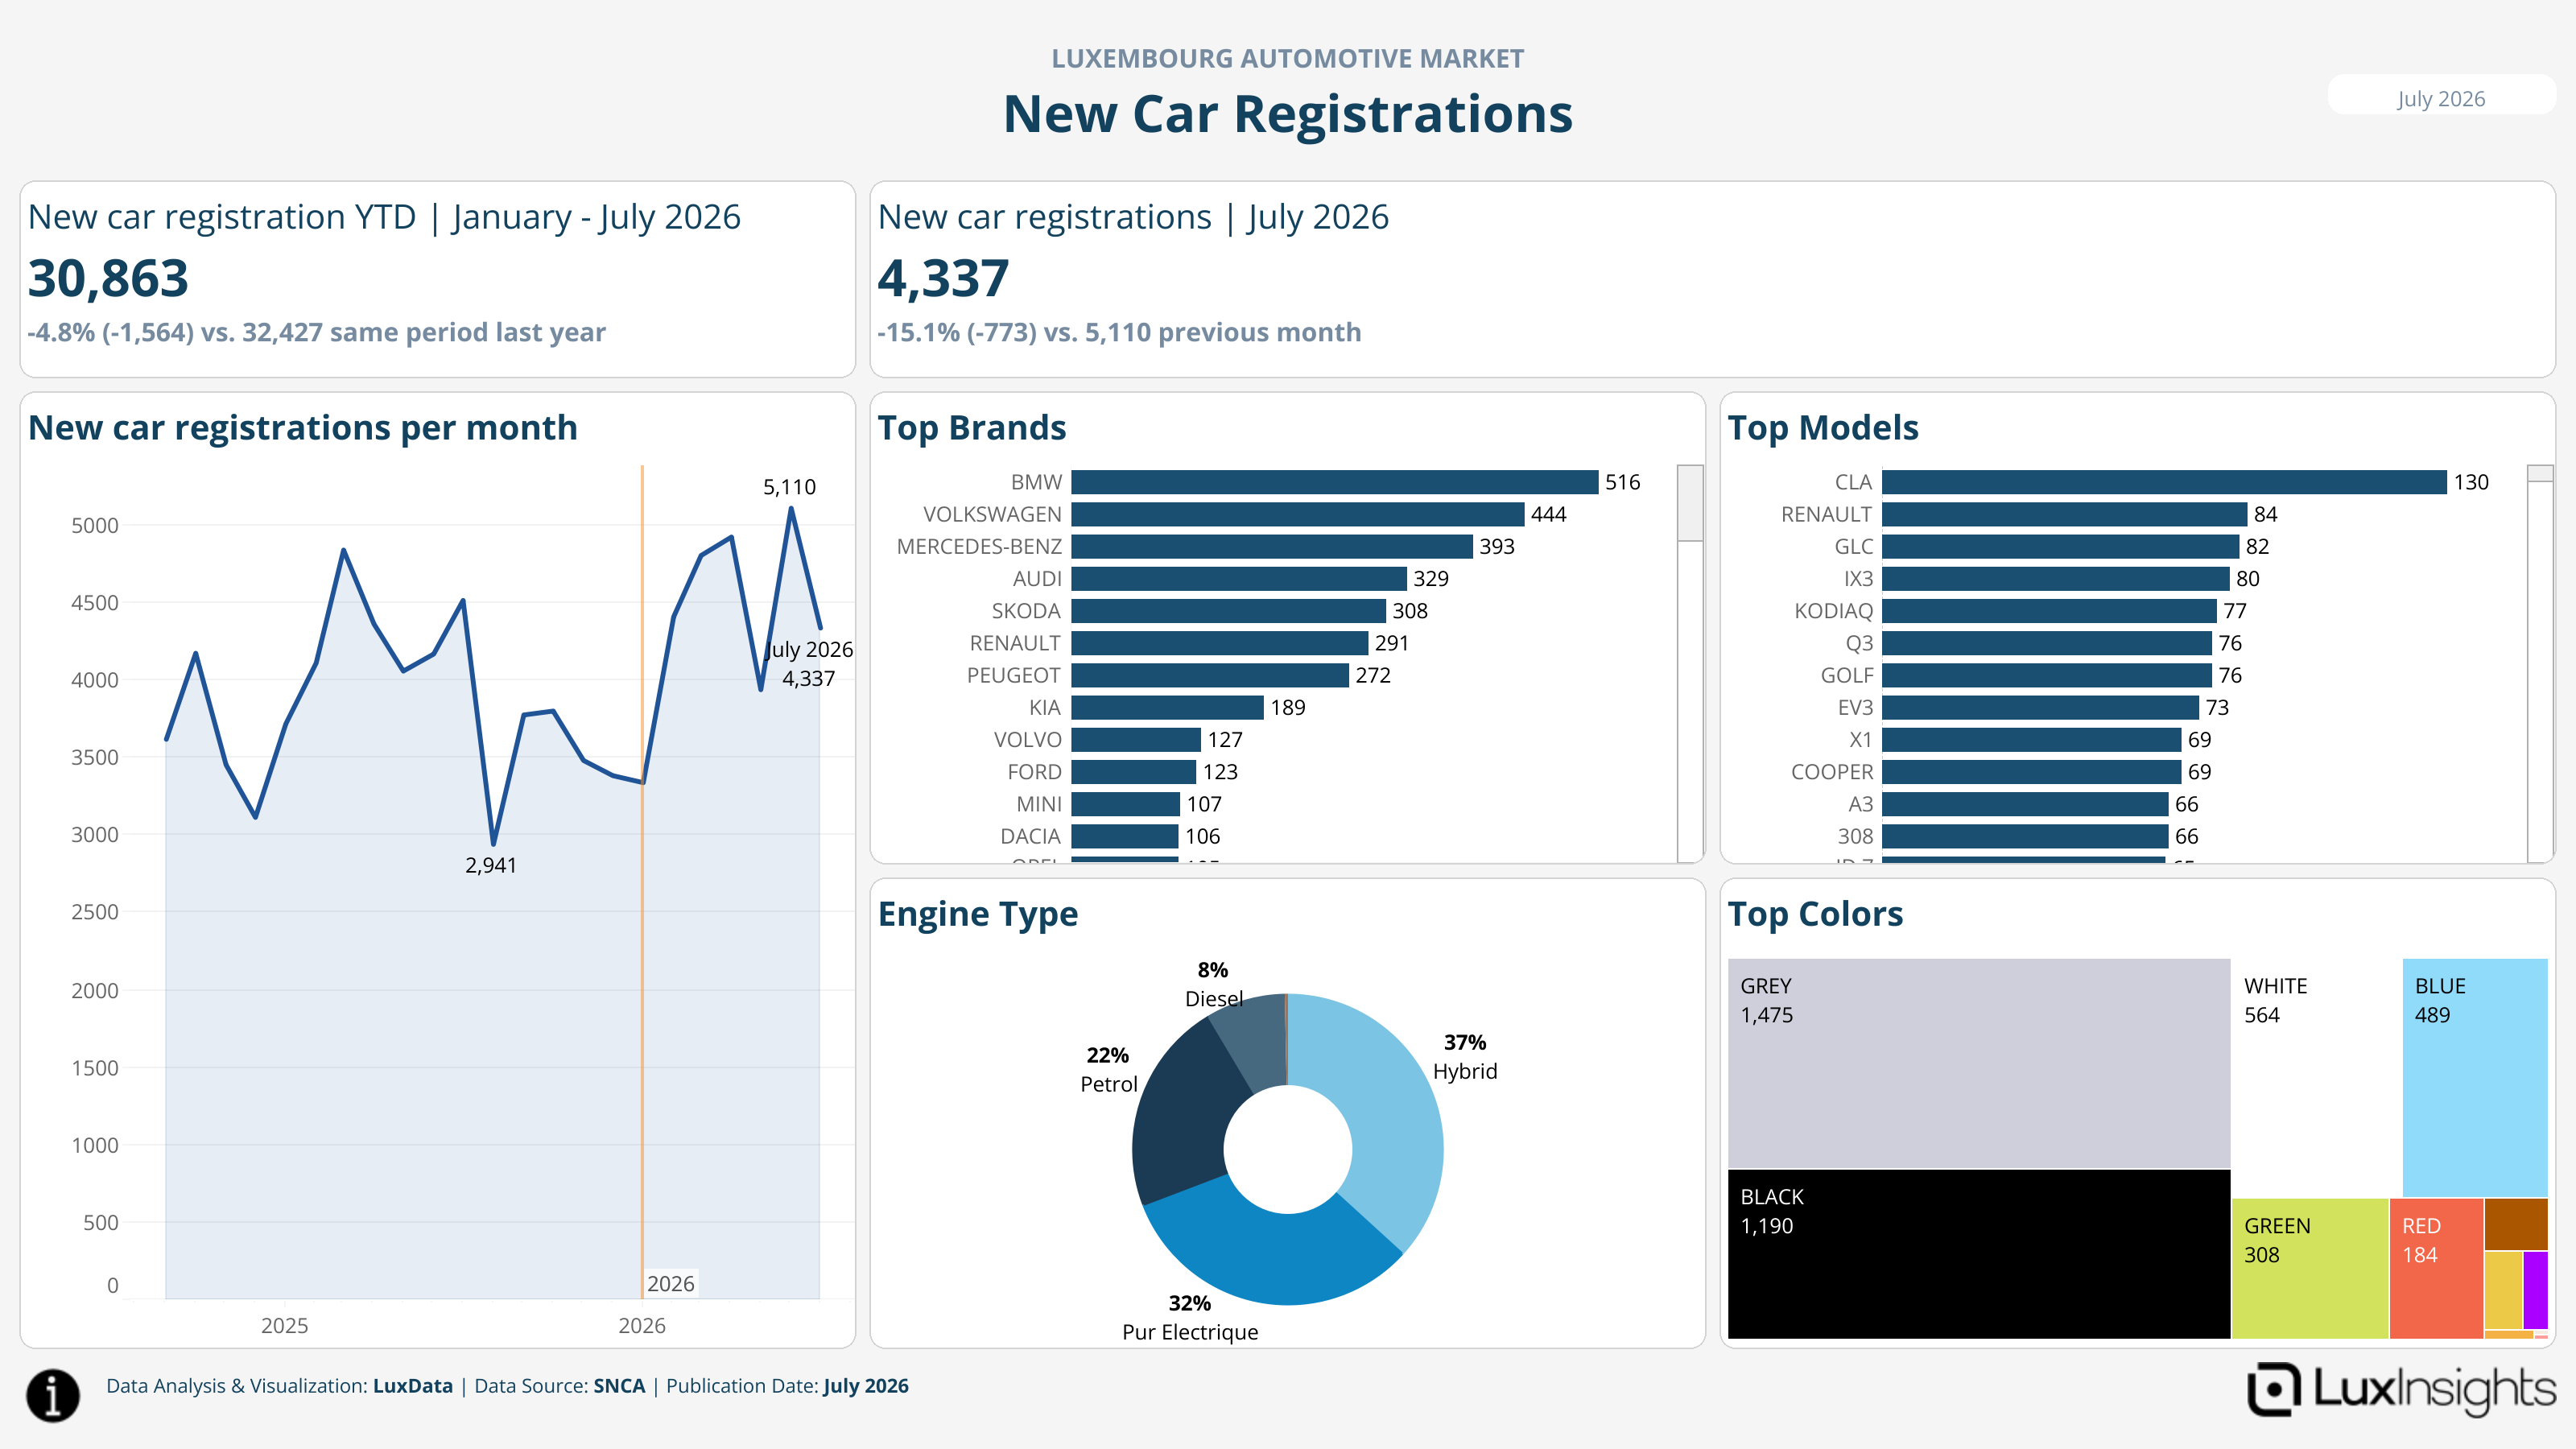
Task: Click the Engine Type heading
Action: point(977,914)
